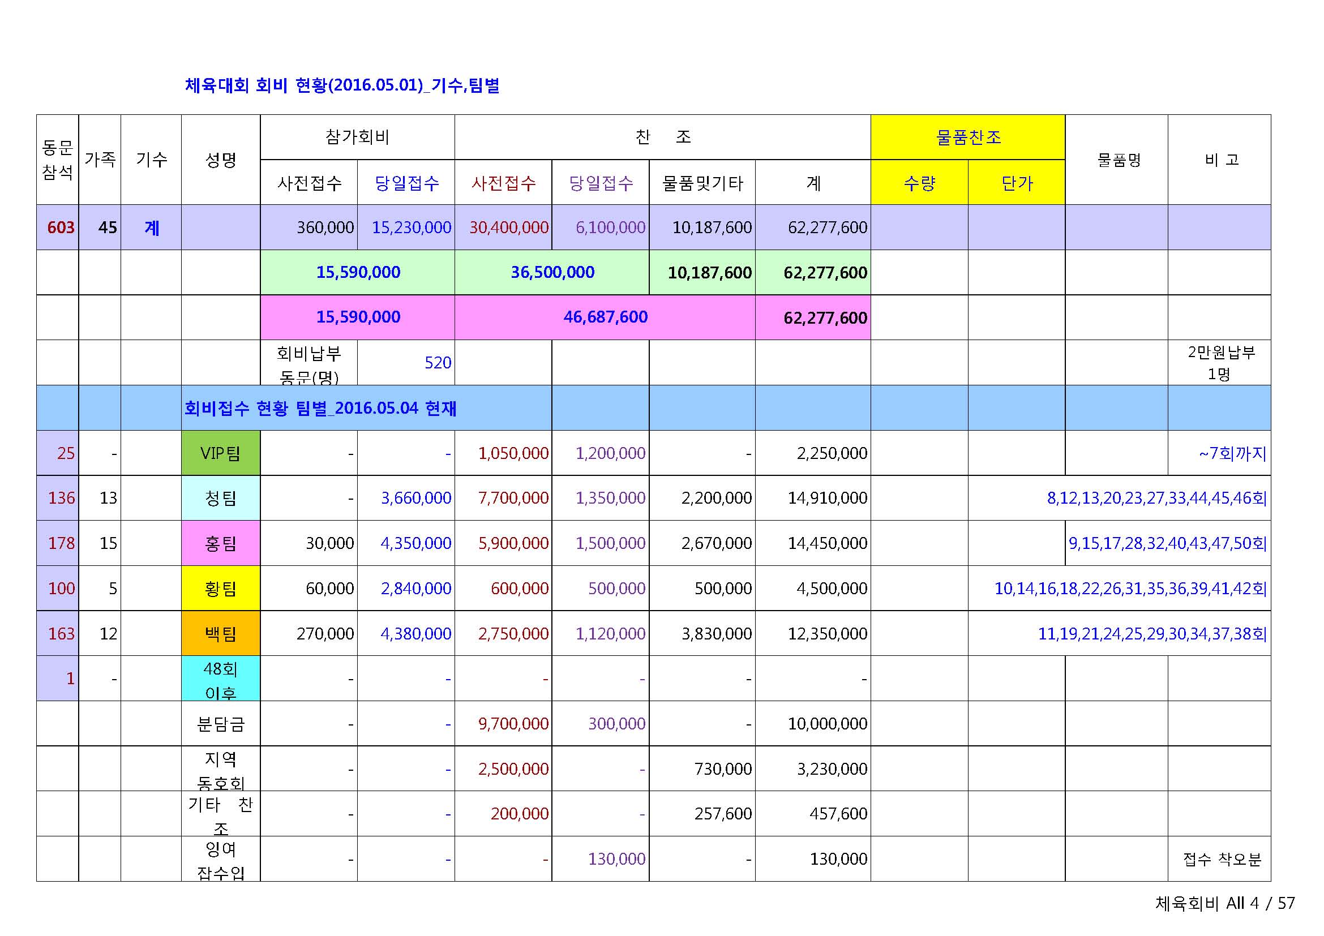Select the green cell 36,500,000
The image size is (1324, 936).
point(552,272)
